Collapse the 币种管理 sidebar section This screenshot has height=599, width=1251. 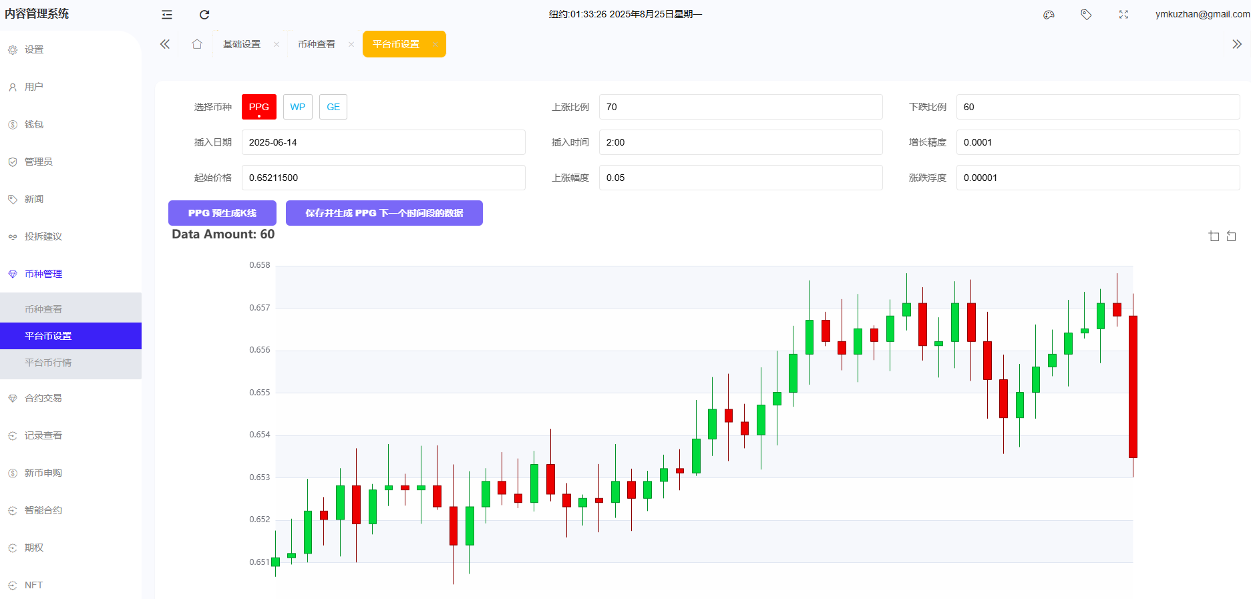43,274
